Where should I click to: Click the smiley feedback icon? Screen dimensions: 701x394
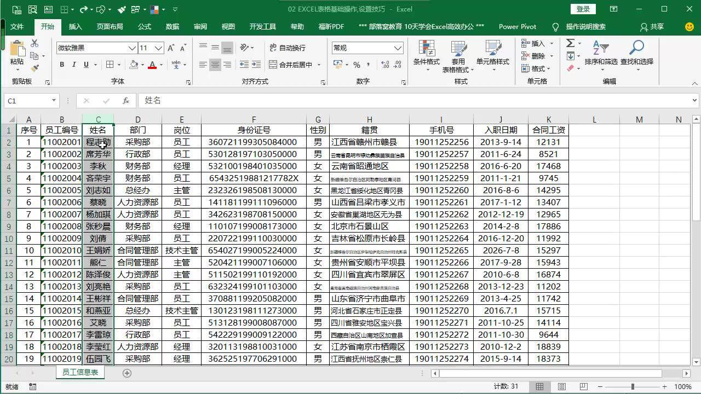[x=689, y=26]
